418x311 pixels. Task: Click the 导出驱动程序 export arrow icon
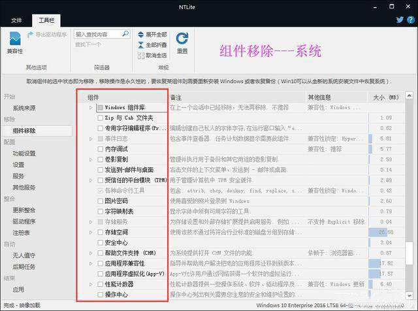(x=30, y=35)
